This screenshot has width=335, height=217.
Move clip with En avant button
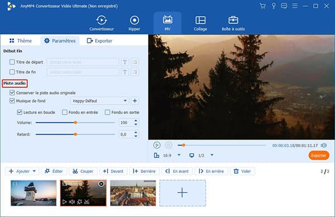click(177, 171)
